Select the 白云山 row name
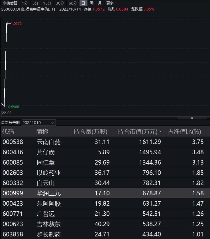 coord(46,183)
